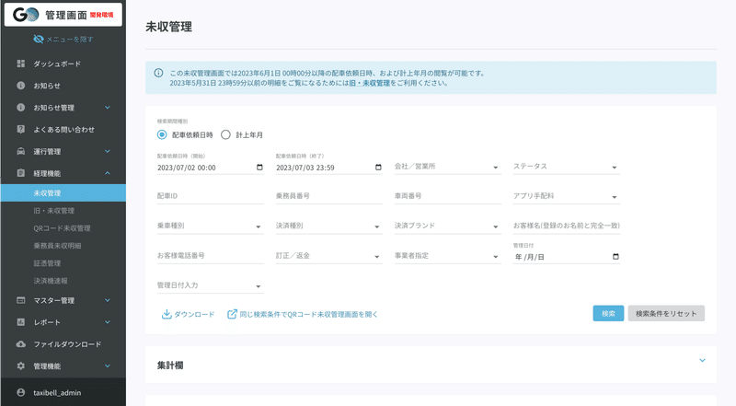Click the お客様名 input field
Image resolution: width=736 pixels, height=406 pixels.
pos(567,226)
